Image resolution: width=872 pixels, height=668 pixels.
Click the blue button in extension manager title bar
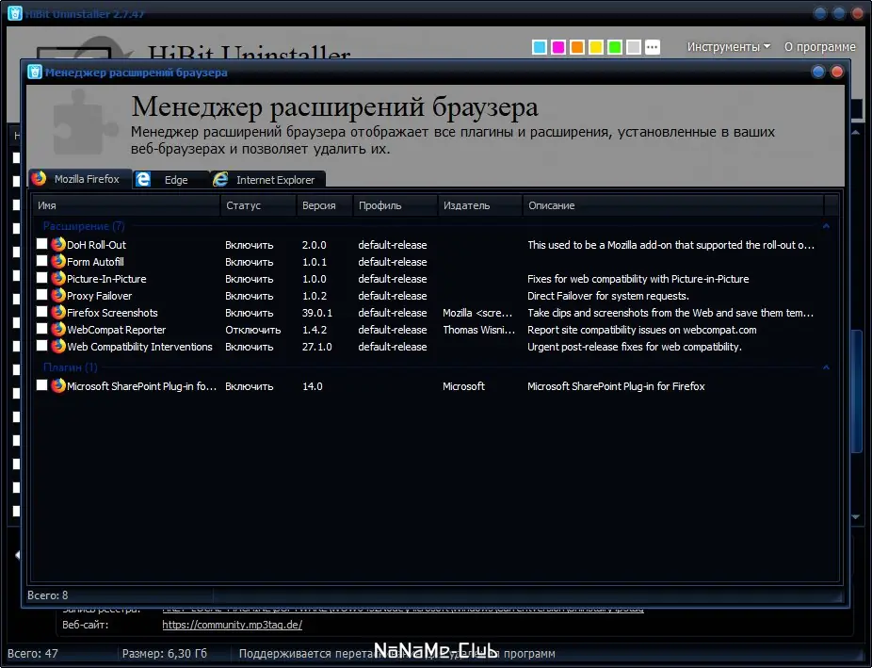tap(818, 72)
